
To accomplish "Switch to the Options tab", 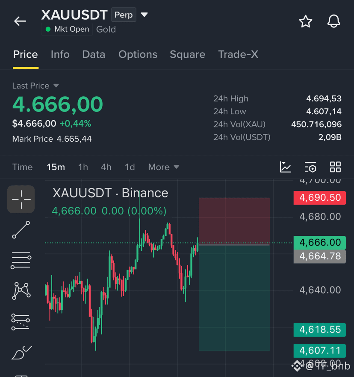I will pos(138,55).
